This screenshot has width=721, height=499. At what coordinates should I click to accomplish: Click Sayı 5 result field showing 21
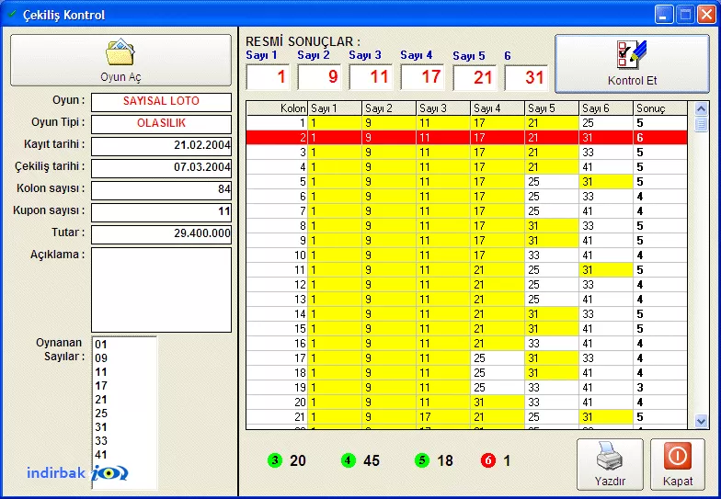pos(475,77)
